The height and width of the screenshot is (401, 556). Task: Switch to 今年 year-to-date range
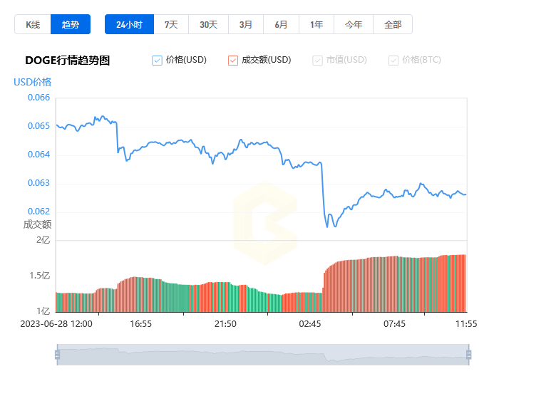(x=354, y=24)
